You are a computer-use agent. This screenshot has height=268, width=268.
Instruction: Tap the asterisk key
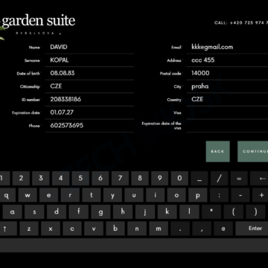tap(211, 212)
